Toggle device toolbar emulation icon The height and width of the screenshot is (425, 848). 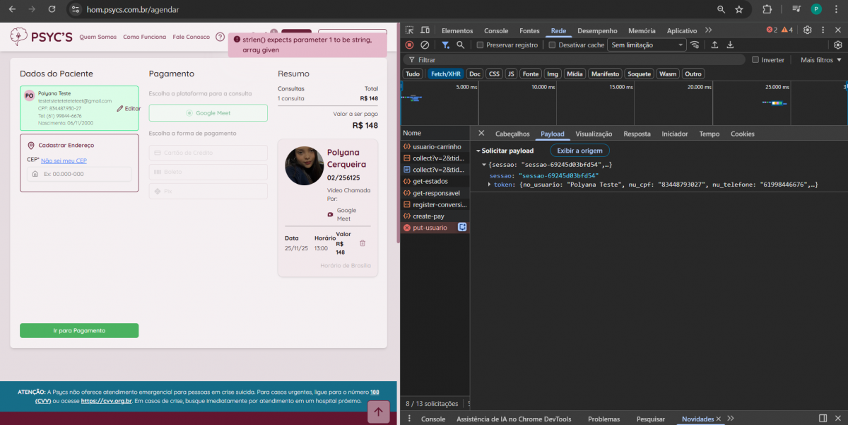[x=425, y=30]
